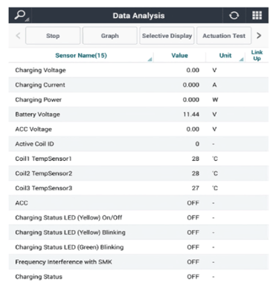Image resolution: width=276 pixels, height=291 pixels.
Task: Stop the live data recording
Action: pyautogui.click(x=53, y=36)
